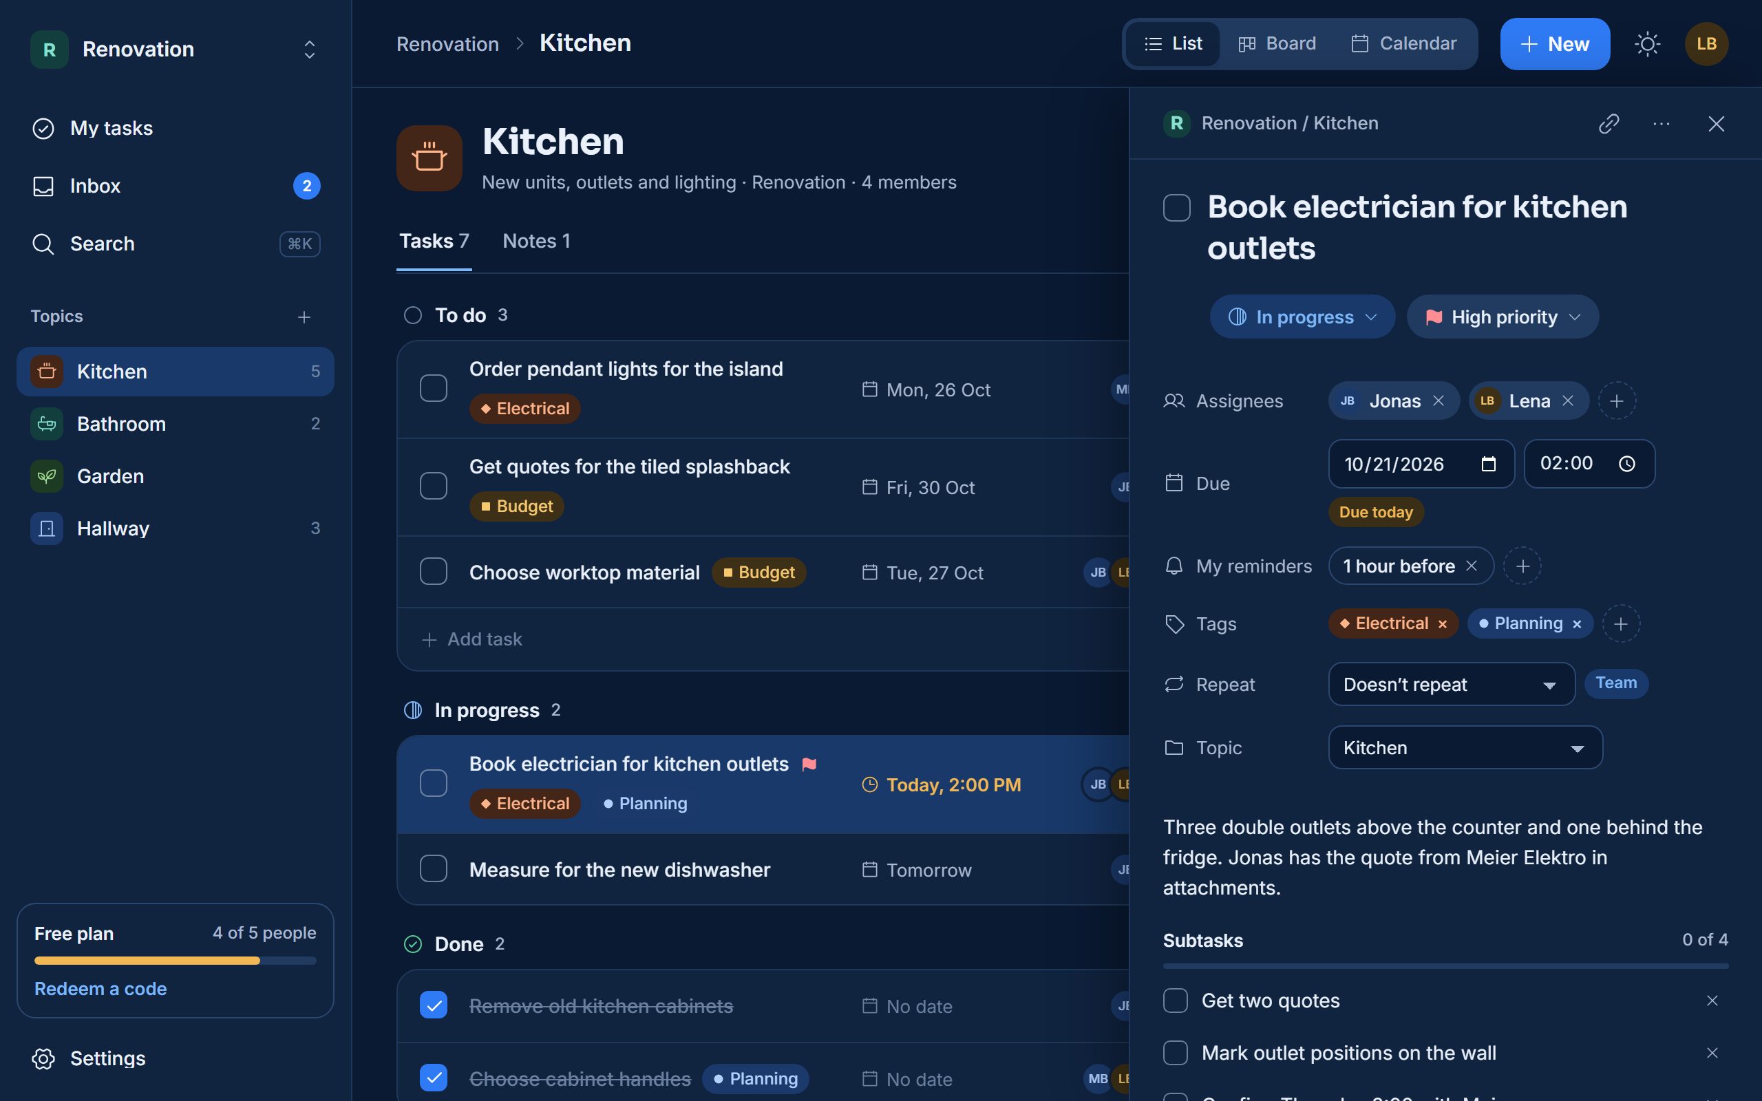1762x1101 pixels.
Task: Open the LB user avatar menu
Action: tap(1706, 43)
